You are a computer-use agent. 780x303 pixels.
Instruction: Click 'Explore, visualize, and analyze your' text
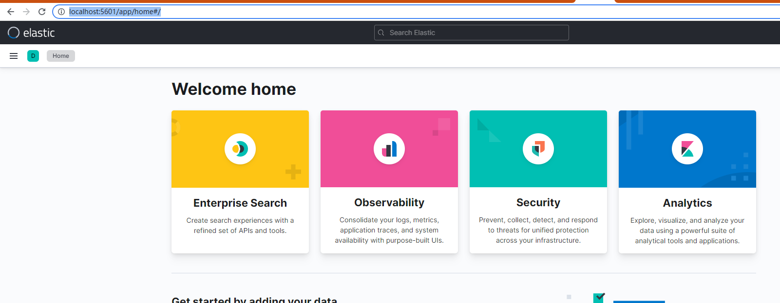687,220
